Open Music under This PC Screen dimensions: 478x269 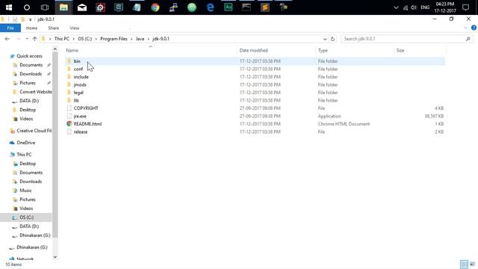[25, 191]
